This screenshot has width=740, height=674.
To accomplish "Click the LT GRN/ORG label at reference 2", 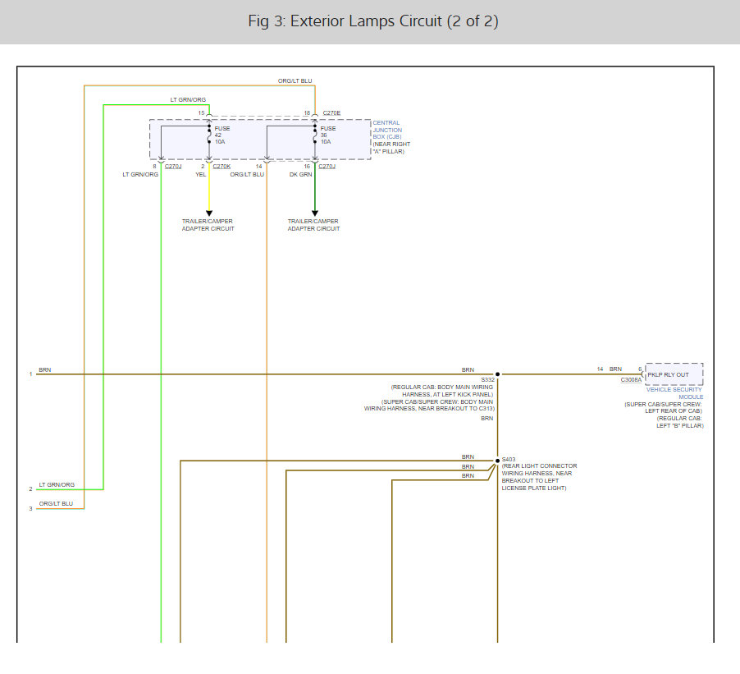I will [x=57, y=484].
